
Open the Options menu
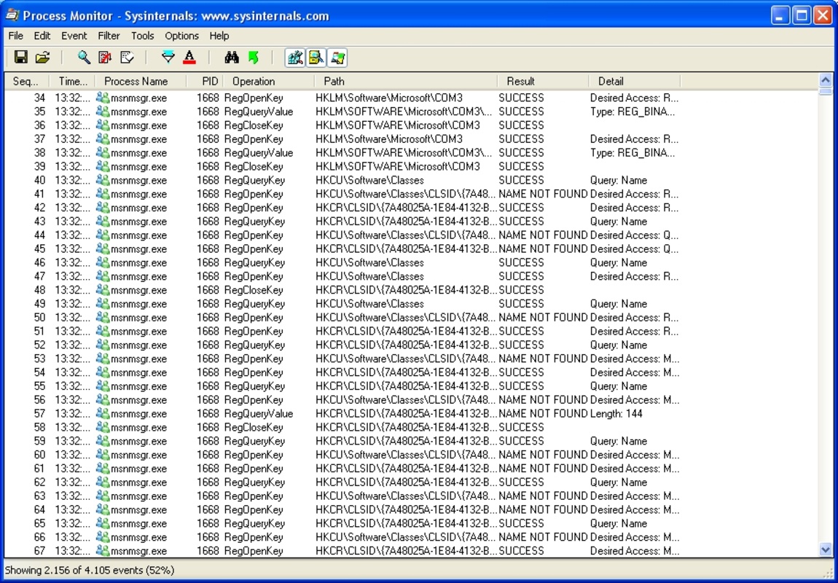point(181,36)
